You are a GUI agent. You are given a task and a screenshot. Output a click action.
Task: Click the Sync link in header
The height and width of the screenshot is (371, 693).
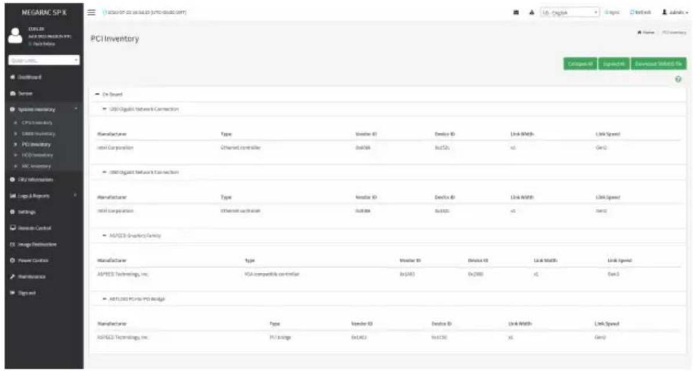(x=612, y=12)
